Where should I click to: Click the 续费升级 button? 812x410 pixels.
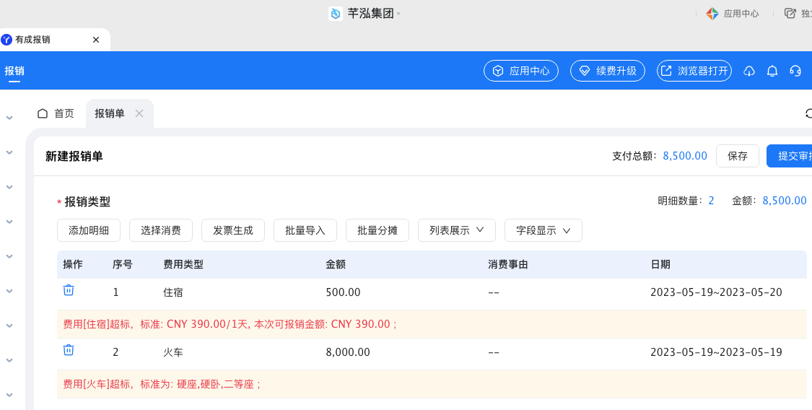tap(608, 71)
